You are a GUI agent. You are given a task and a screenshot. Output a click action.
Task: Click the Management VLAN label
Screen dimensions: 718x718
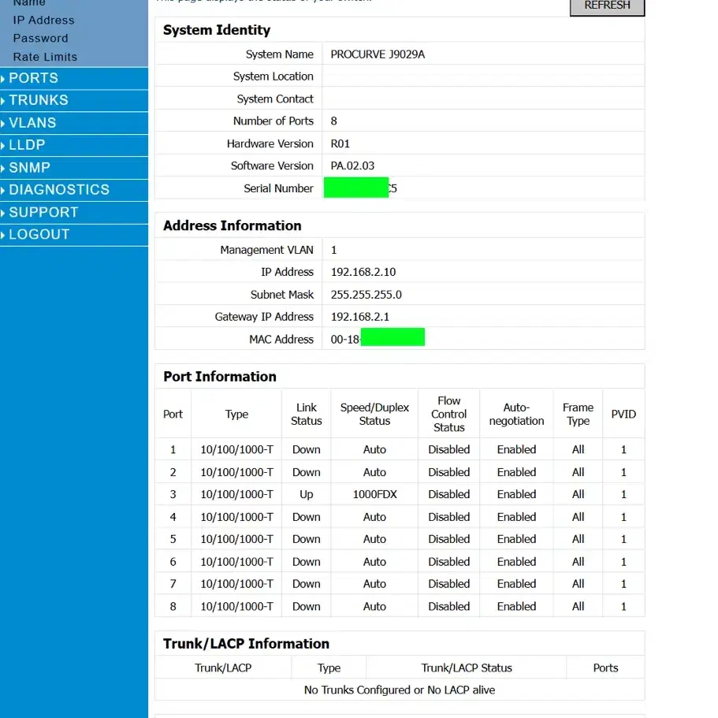[x=266, y=250]
